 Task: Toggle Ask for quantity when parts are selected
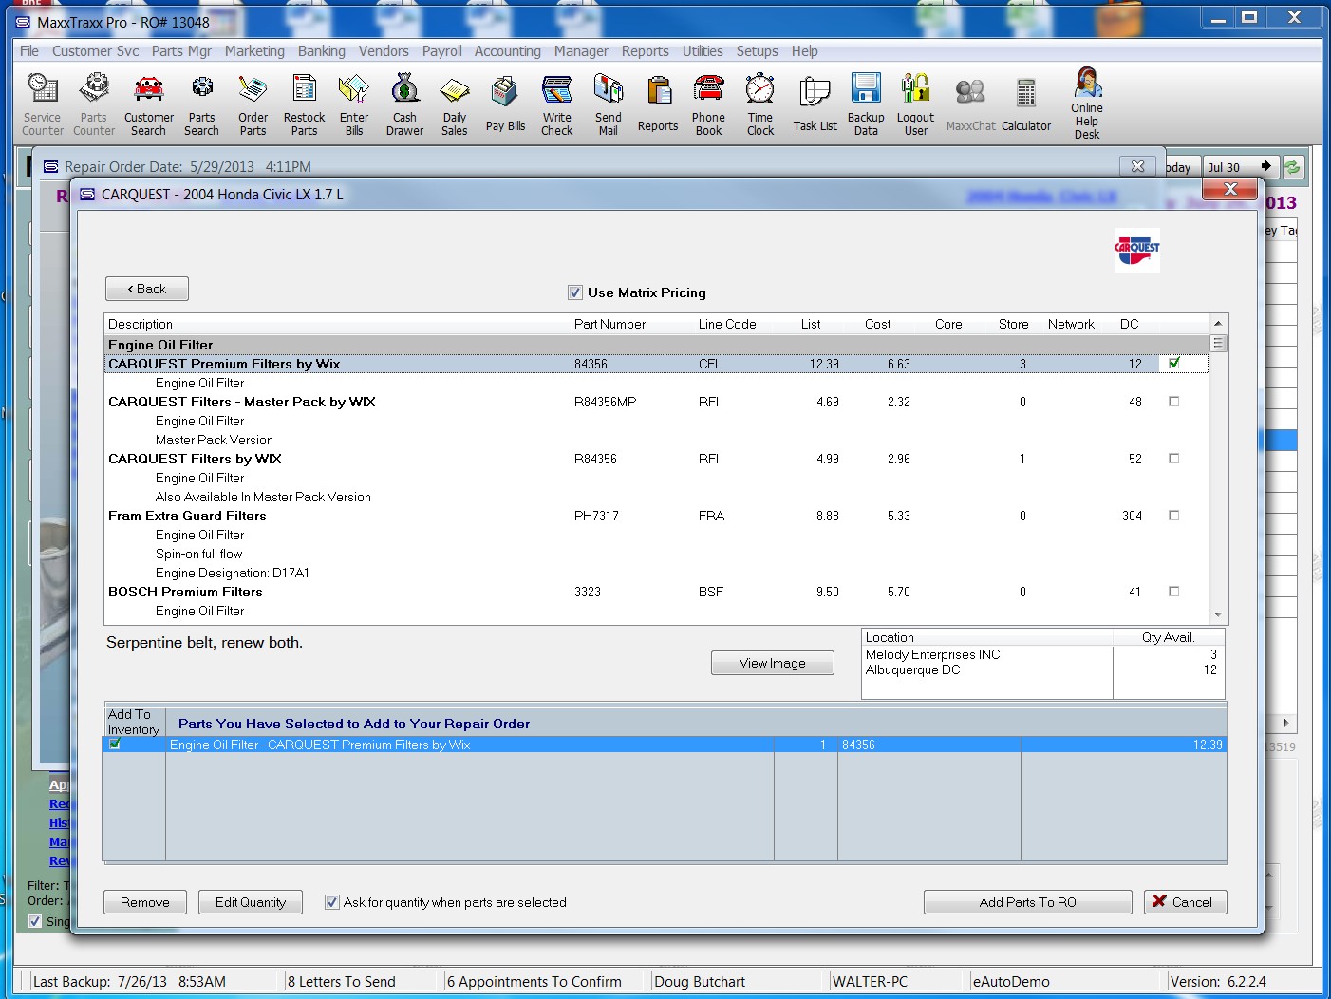coord(331,902)
